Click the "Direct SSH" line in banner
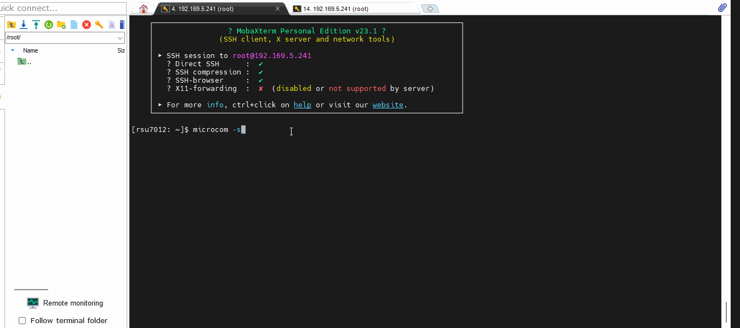The height and width of the screenshot is (328, 740). (215, 64)
